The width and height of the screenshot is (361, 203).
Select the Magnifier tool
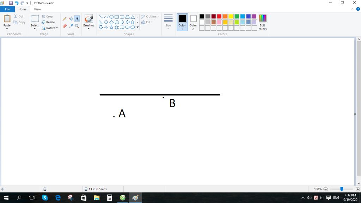77,26
